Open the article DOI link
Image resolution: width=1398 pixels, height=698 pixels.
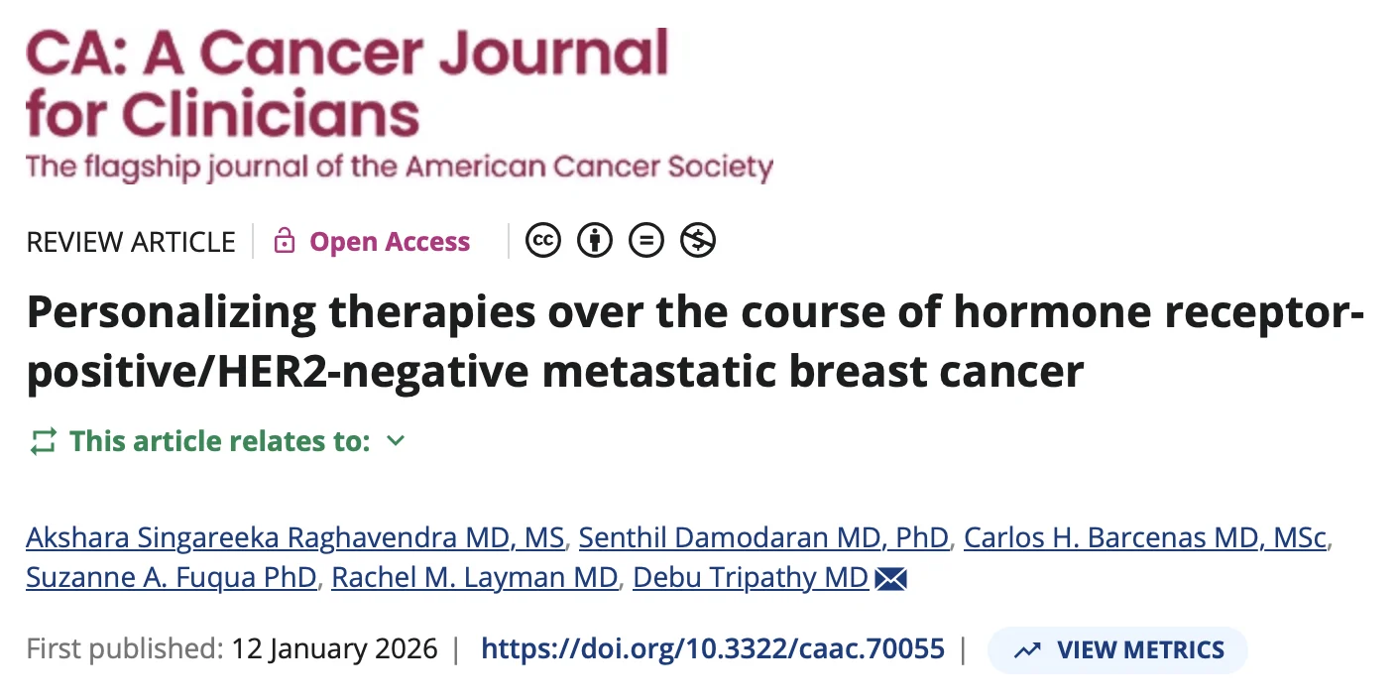click(x=712, y=648)
